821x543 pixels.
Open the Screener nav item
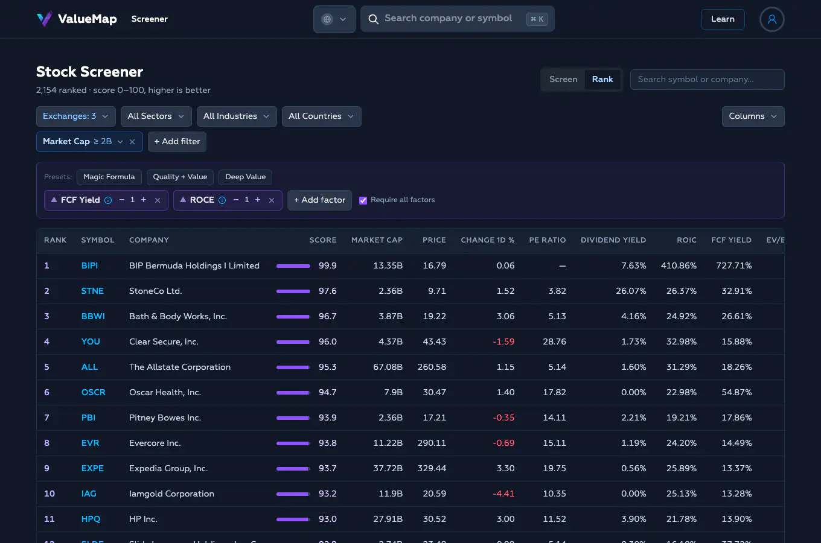[150, 19]
